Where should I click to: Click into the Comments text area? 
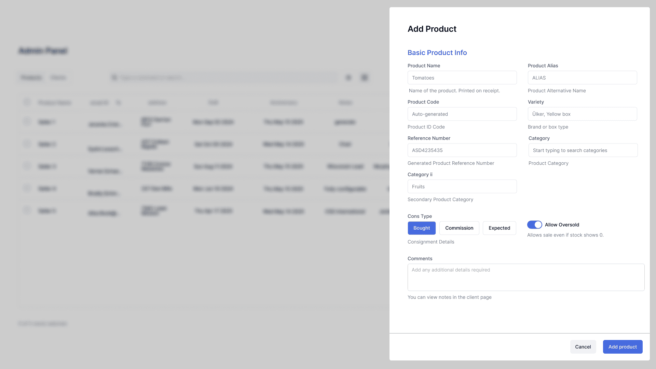526,277
